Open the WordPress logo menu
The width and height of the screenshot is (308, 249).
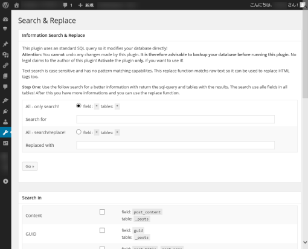tap(5, 5)
